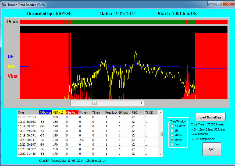Click the graph scrollbar left arrow
The height and width of the screenshot is (166, 235).
point(73,103)
